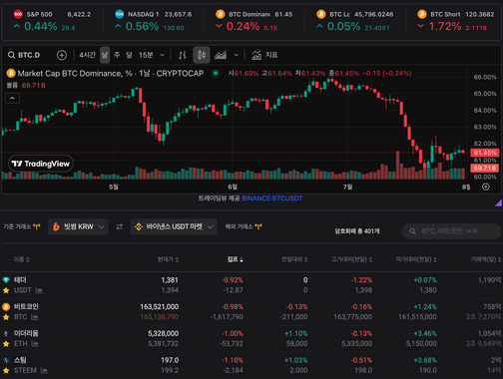
Task: Toggle the USDT favorite star
Action: coord(6,290)
